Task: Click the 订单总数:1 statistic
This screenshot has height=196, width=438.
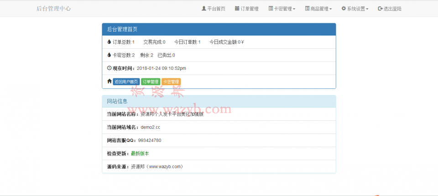Action: (x=124, y=42)
